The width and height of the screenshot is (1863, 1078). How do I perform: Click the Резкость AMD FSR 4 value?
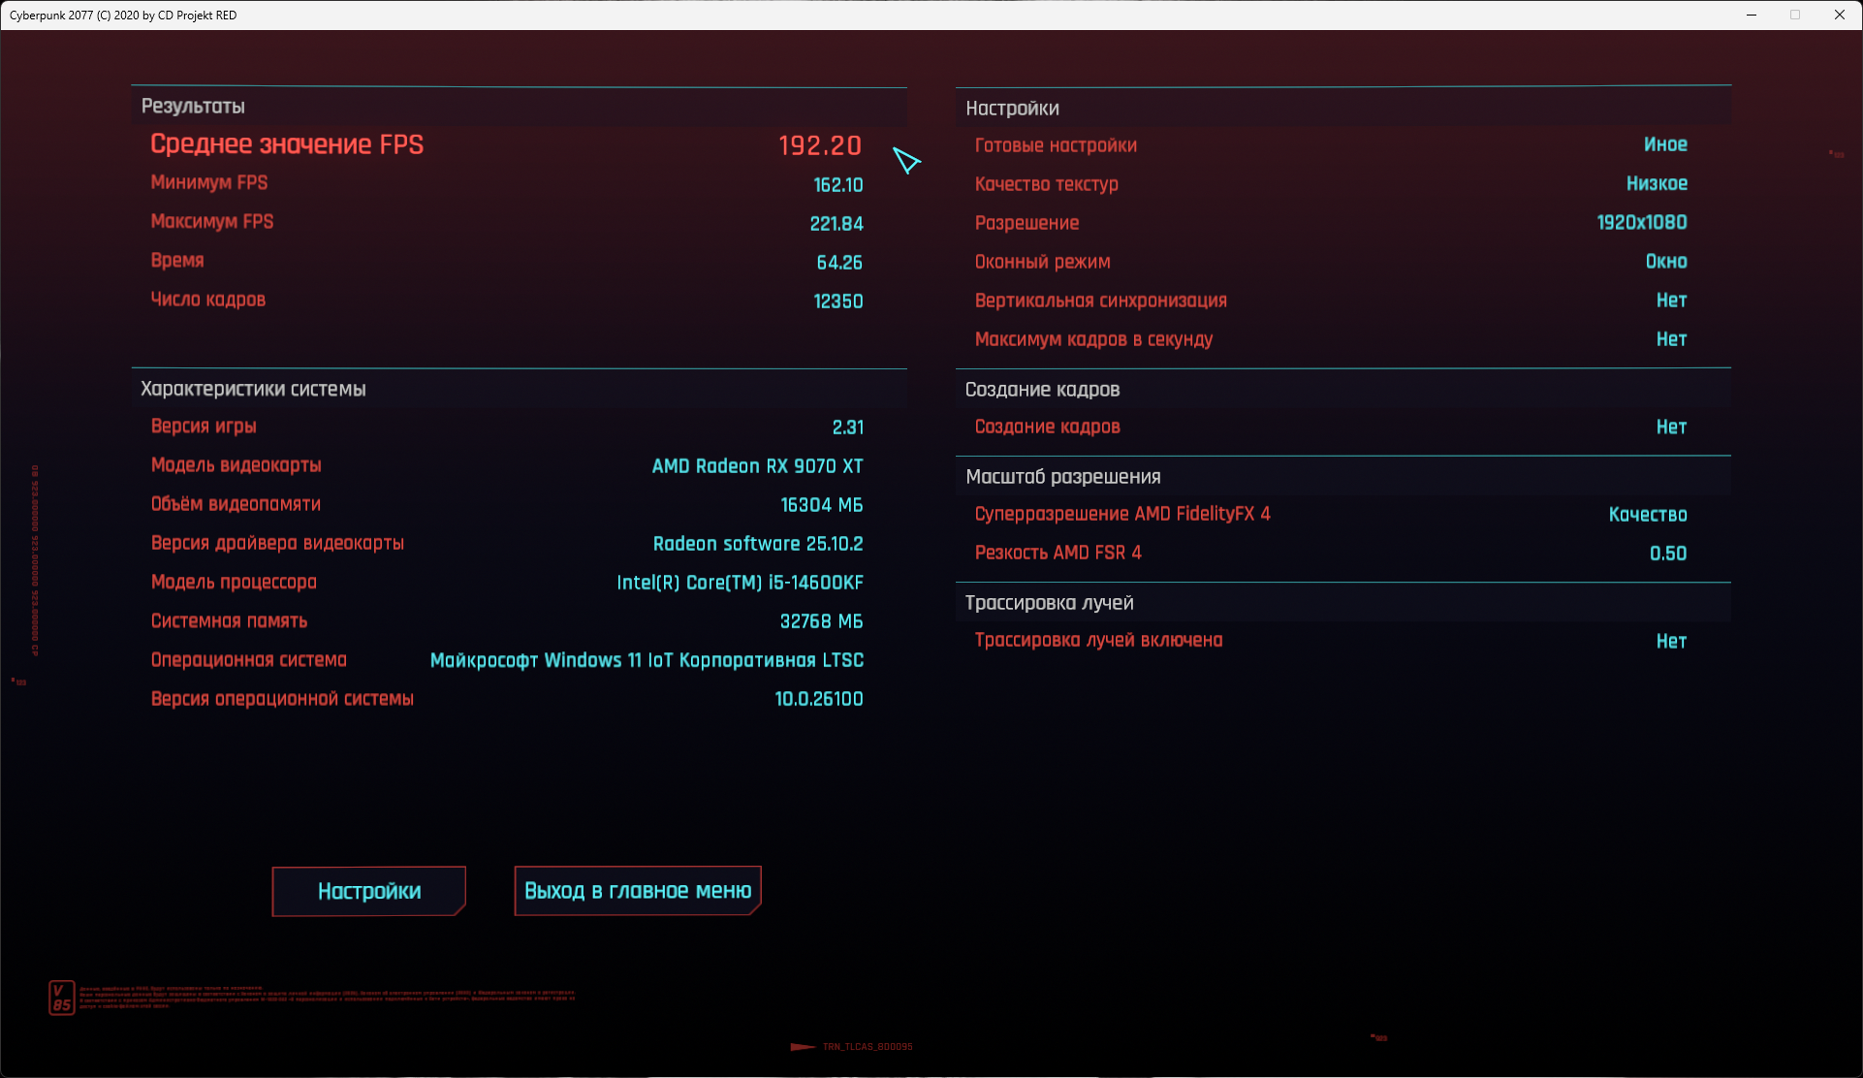tap(1667, 554)
